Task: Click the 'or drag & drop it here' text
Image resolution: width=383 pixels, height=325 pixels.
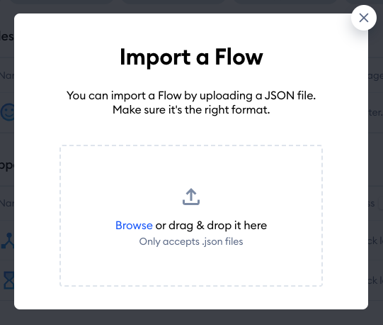Action: pos(211,226)
